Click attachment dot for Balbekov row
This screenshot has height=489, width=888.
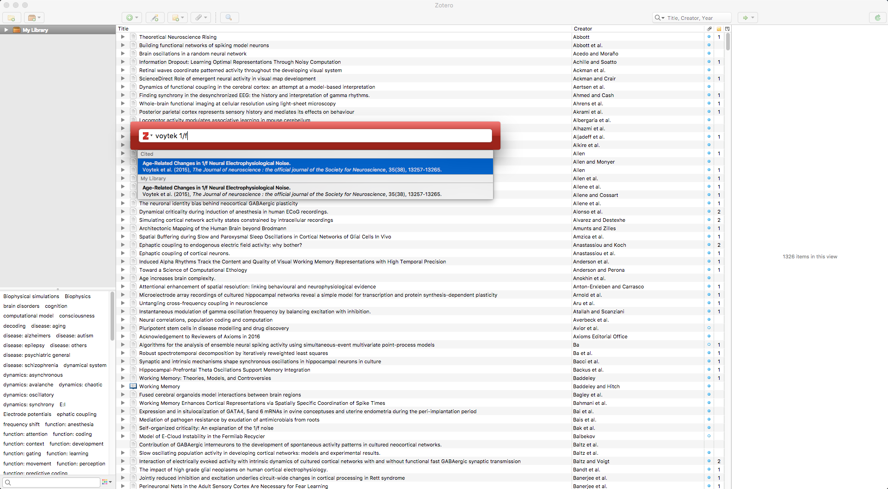pos(709,436)
